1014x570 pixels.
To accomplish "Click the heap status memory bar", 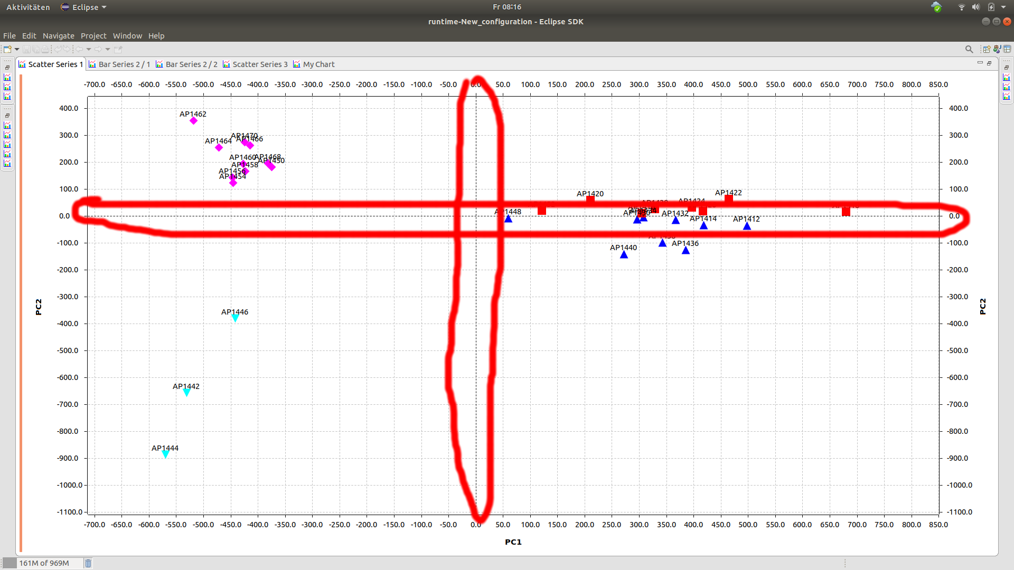I will tap(44, 563).
